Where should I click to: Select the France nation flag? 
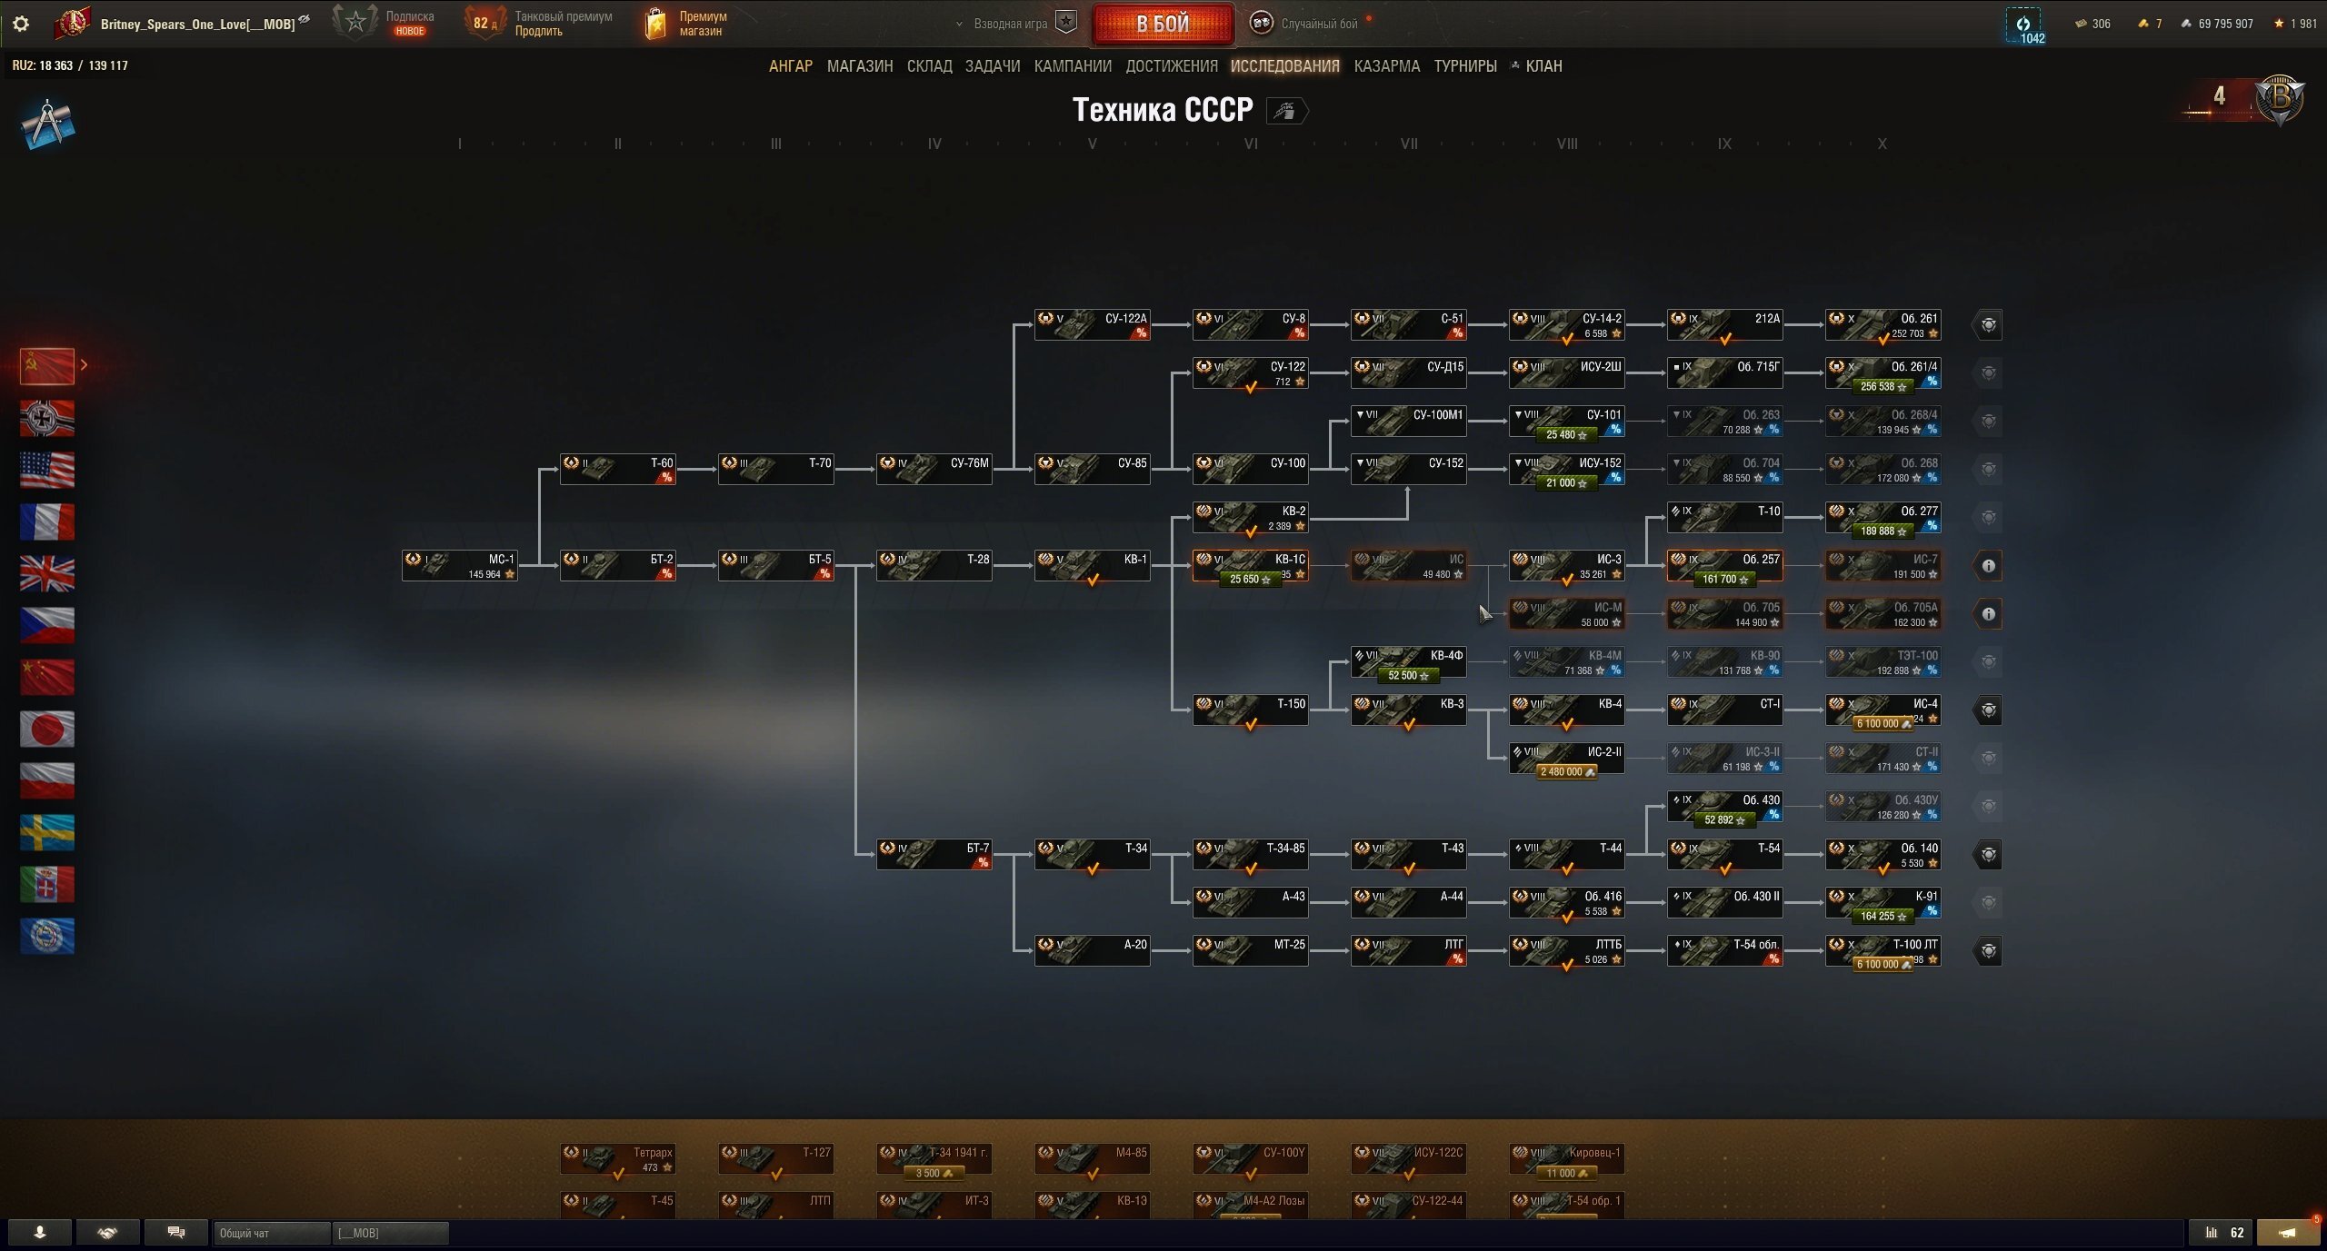point(47,521)
